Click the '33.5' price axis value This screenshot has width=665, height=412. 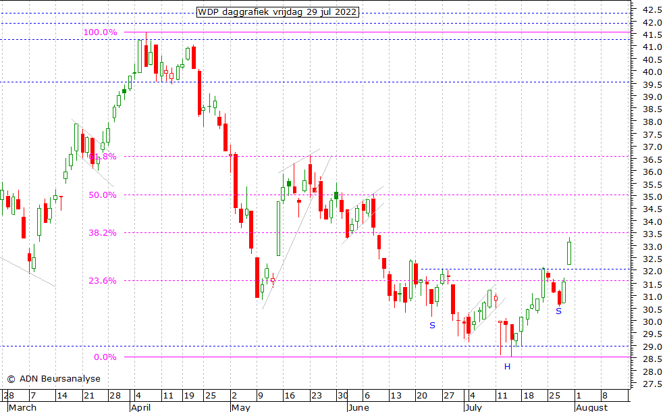click(653, 234)
